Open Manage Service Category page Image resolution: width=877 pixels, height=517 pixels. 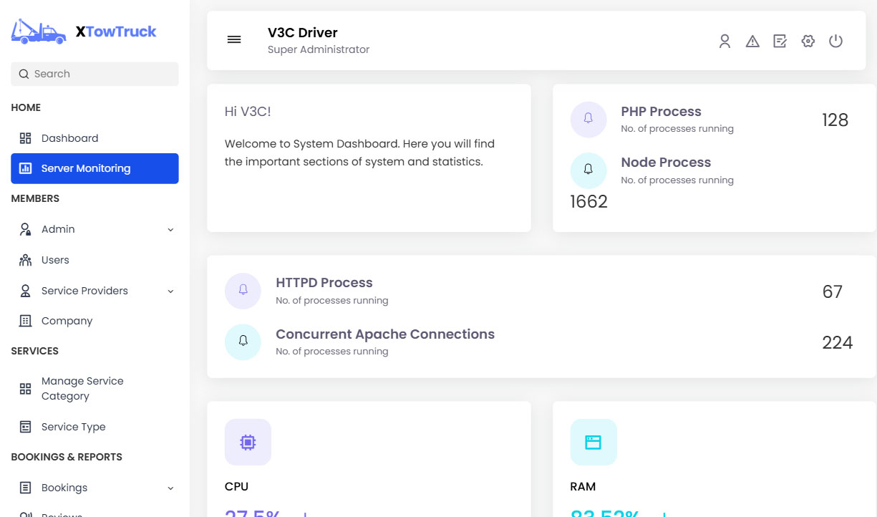tap(82, 389)
